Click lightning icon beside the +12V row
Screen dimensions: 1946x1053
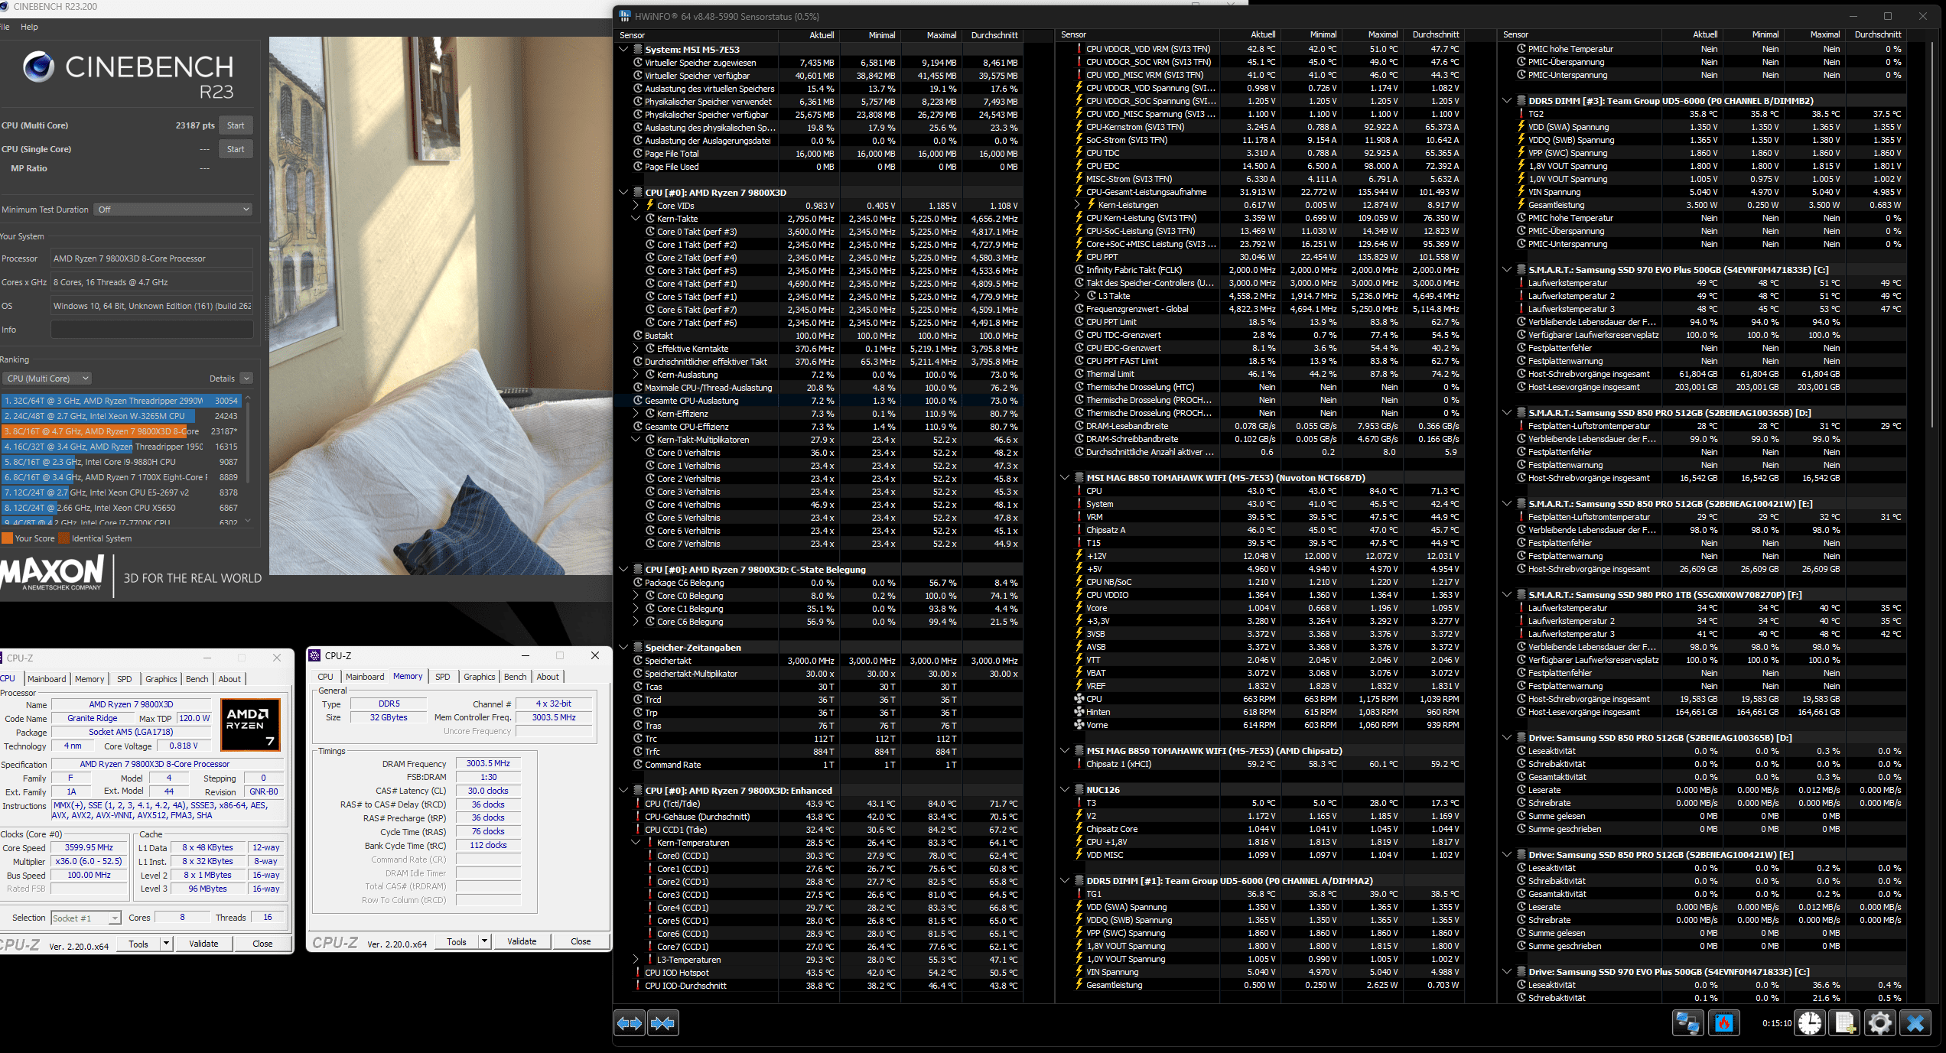(x=1079, y=556)
